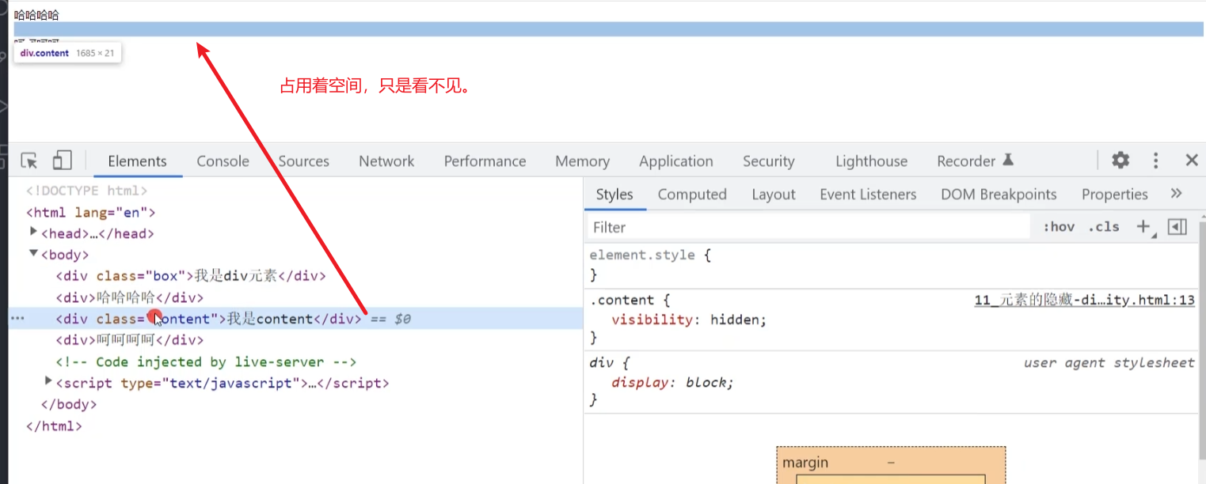Image resolution: width=1206 pixels, height=484 pixels.
Task: Select the DOM Breakpoints sidebar tab
Action: (999, 195)
